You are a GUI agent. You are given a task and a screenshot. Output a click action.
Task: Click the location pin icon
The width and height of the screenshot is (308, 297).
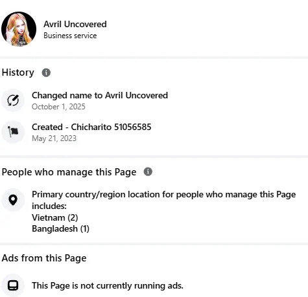point(13,200)
